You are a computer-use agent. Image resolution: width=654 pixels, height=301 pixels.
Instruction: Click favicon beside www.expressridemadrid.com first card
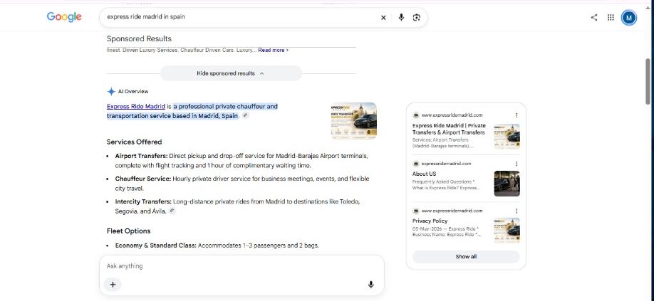416,115
